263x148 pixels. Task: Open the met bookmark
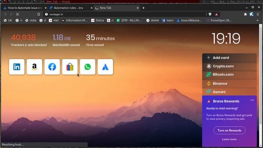54,20
